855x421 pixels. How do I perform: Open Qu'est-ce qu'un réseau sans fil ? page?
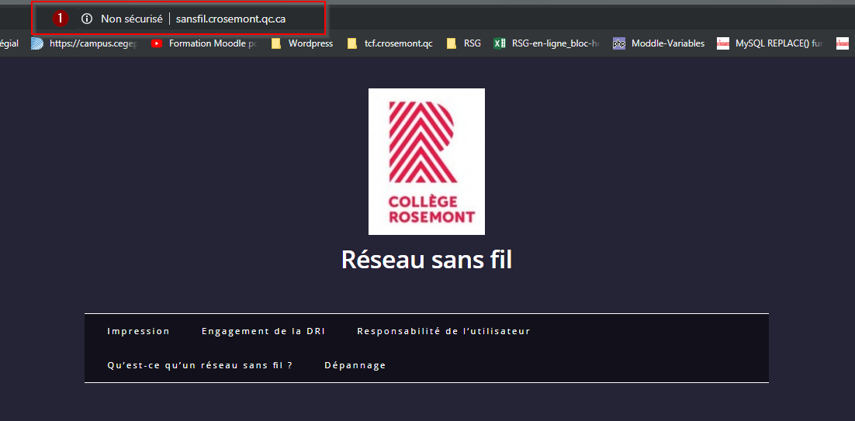[x=199, y=365]
